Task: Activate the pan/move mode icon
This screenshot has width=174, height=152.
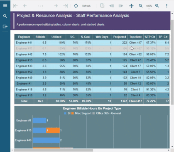Action: [x=131, y=6]
